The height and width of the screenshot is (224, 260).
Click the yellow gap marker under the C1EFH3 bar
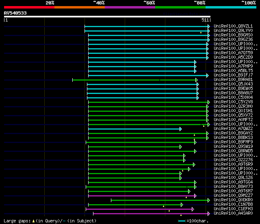[x=169, y=211]
